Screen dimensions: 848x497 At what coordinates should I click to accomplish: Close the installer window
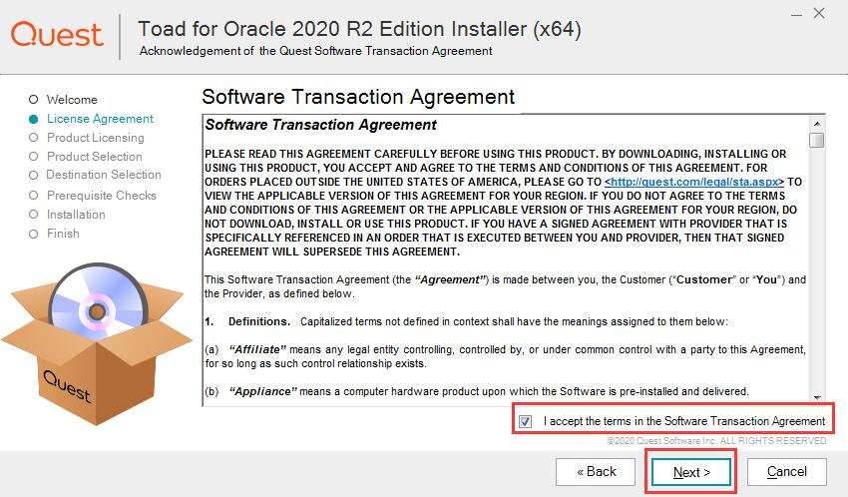(819, 14)
